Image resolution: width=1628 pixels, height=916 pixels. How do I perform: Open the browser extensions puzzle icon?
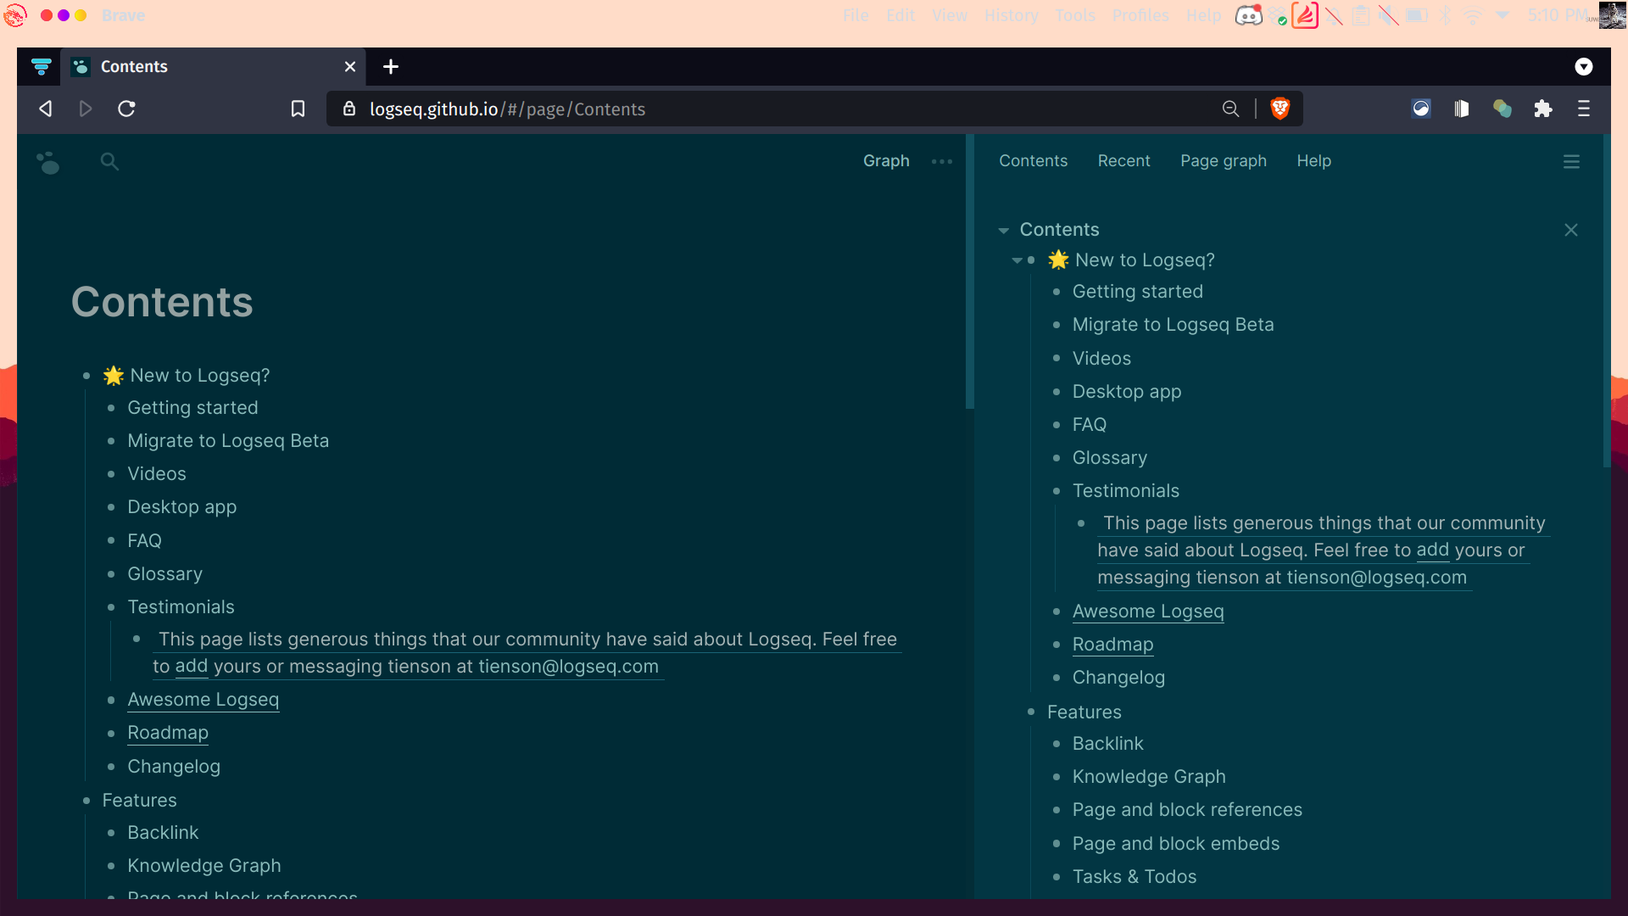tap(1543, 109)
